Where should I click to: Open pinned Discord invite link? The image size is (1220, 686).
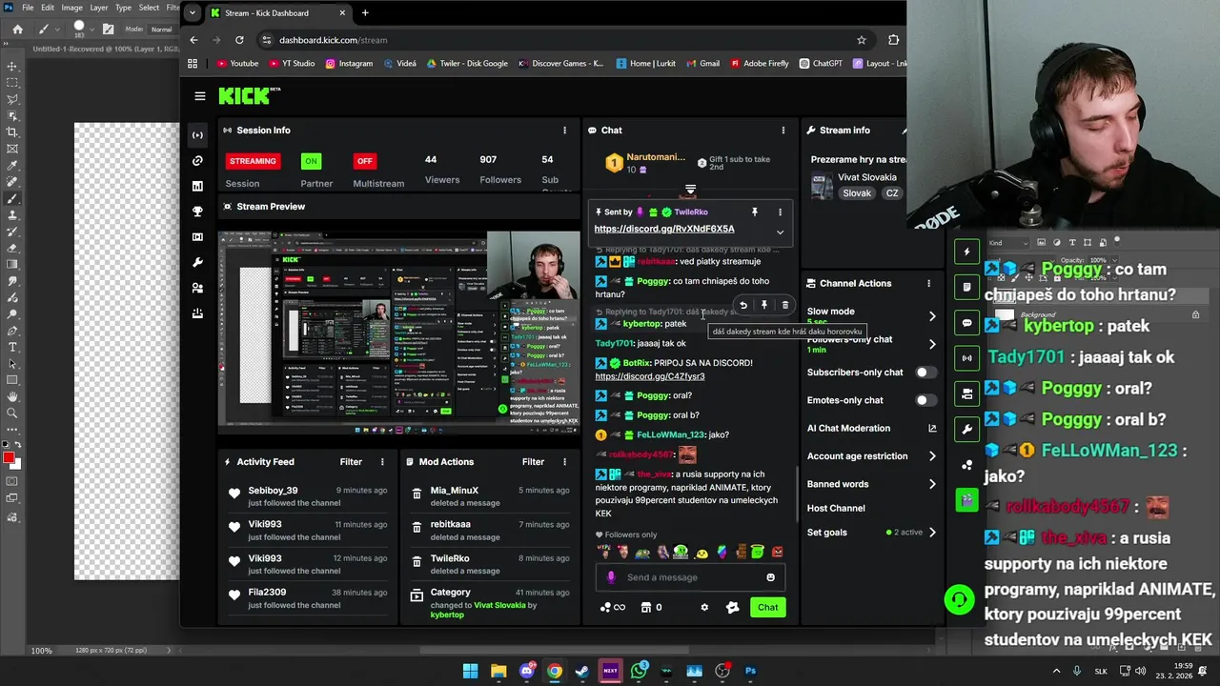(x=664, y=230)
